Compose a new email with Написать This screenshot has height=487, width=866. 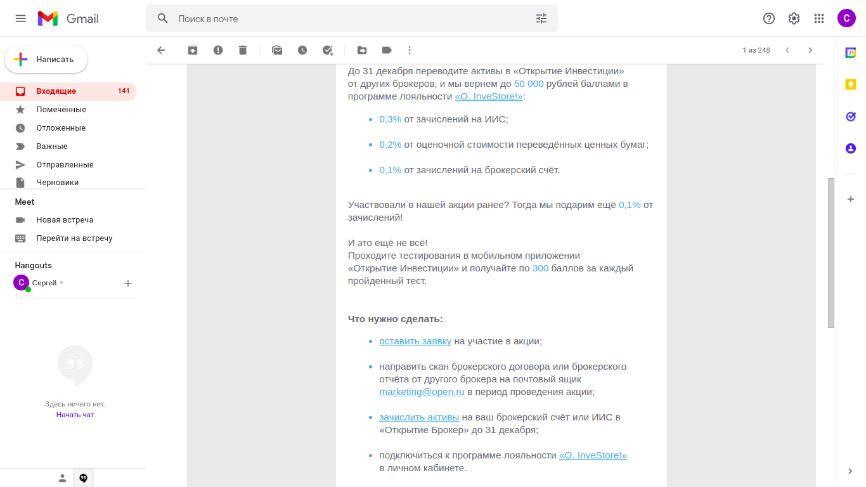click(x=46, y=60)
